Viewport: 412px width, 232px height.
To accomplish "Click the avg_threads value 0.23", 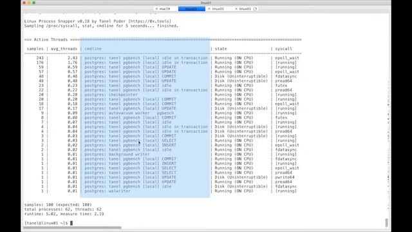I will tap(72, 86).
